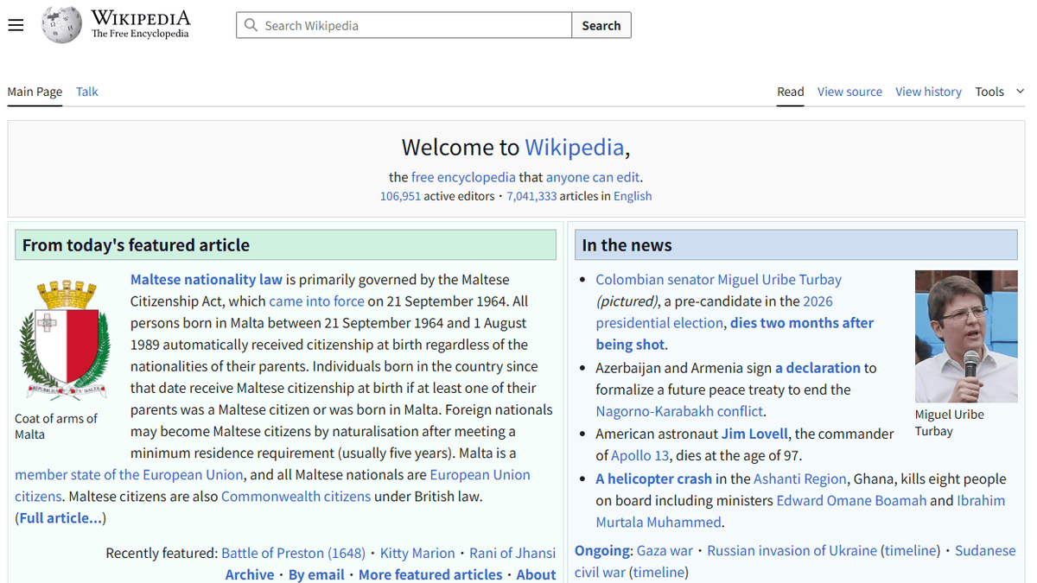Follow the free encyclopedia link
This screenshot has width=1037, height=583.
point(463,177)
